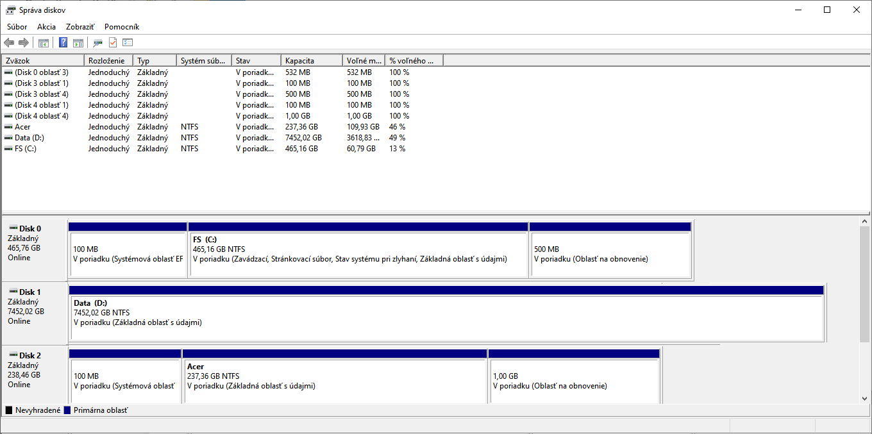
Task: Open Help with the blue question mark icon
Action: (63, 43)
